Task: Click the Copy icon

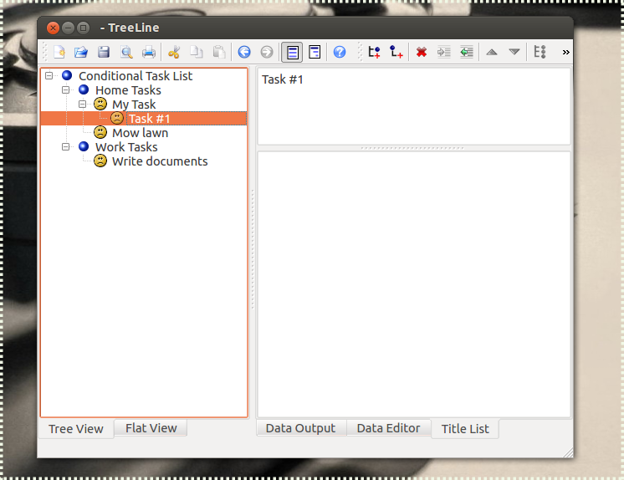Action: [197, 52]
